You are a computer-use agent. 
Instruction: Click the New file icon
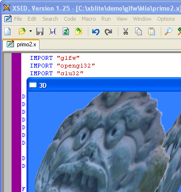[7, 31]
